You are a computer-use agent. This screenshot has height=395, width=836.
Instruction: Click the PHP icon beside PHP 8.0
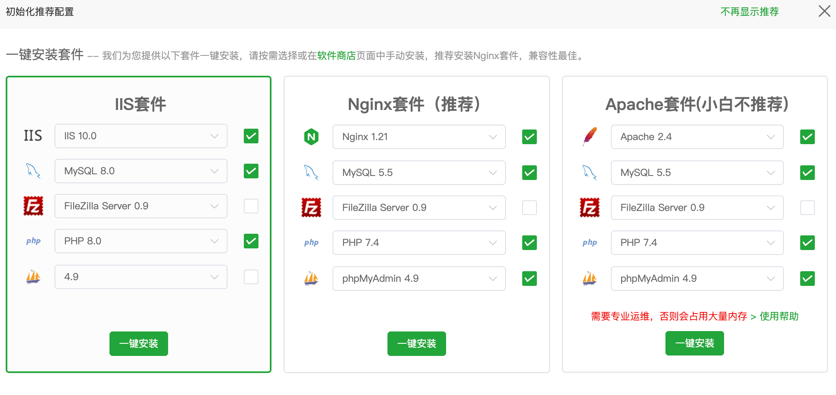tap(33, 241)
